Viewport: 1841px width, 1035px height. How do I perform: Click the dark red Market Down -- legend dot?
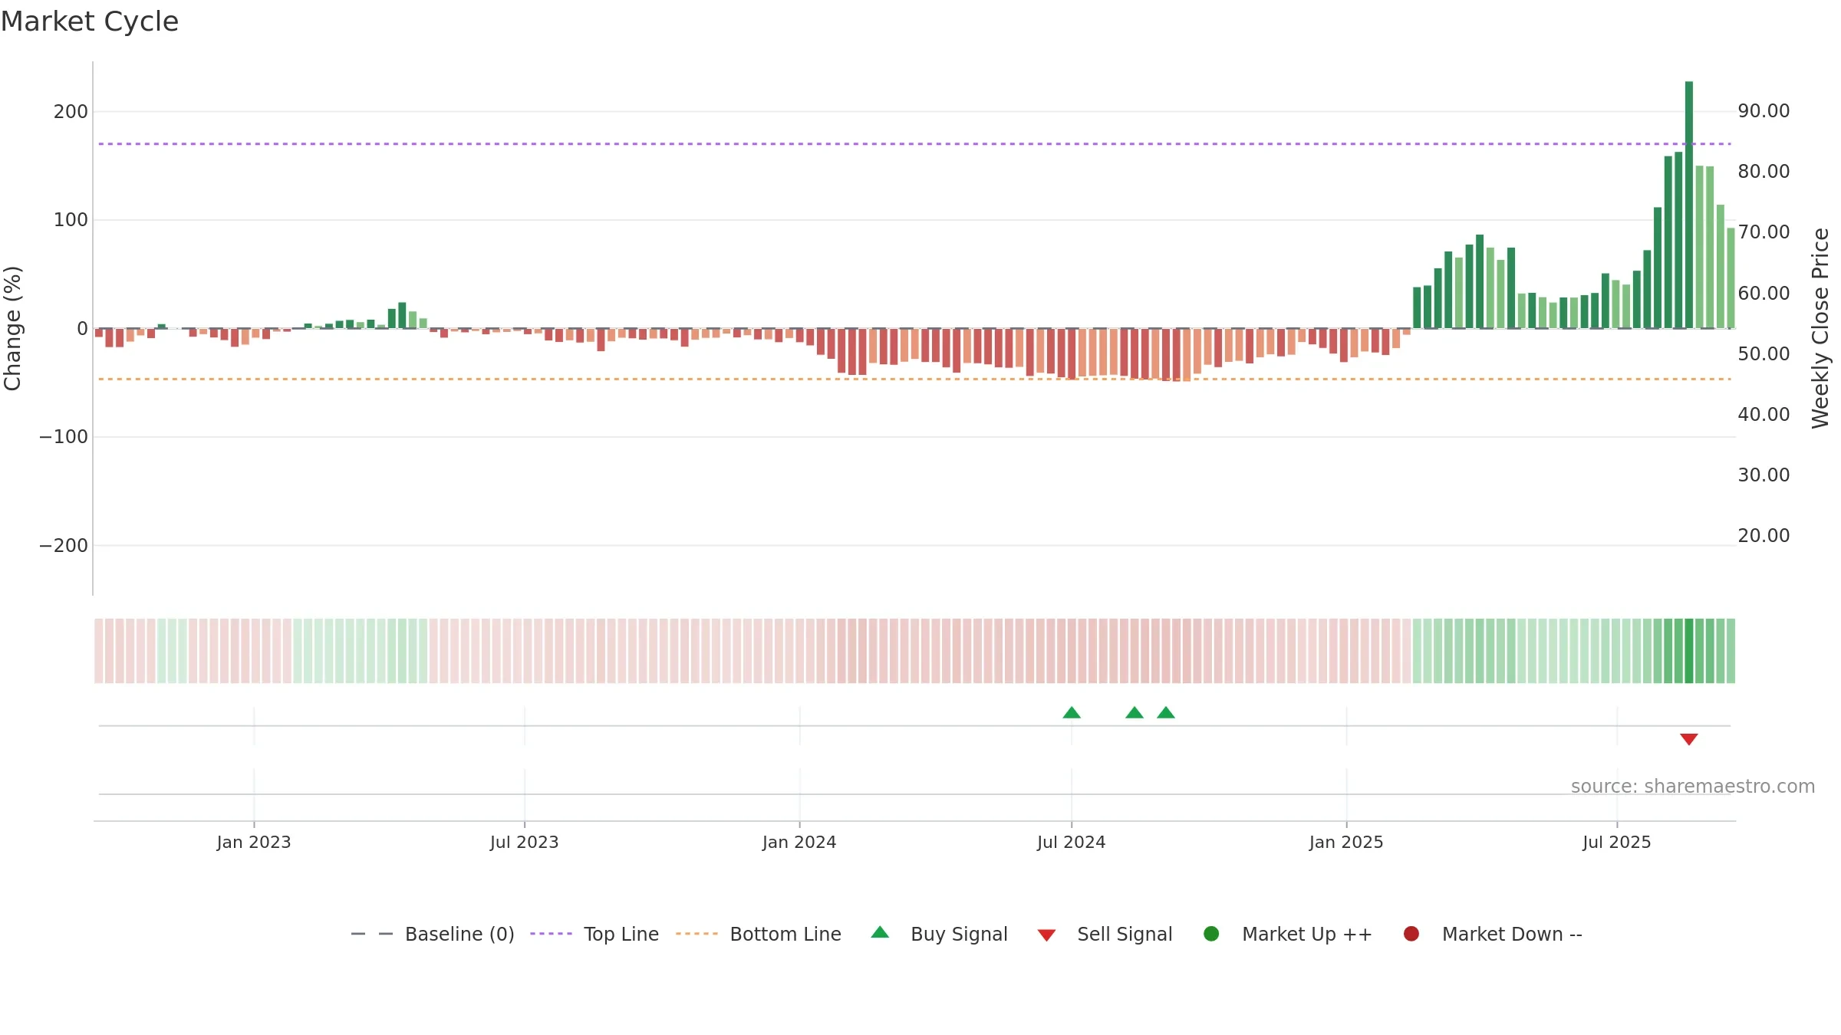point(1411,934)
